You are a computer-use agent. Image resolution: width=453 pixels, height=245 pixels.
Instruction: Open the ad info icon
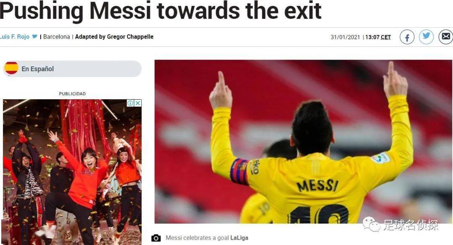130,103
